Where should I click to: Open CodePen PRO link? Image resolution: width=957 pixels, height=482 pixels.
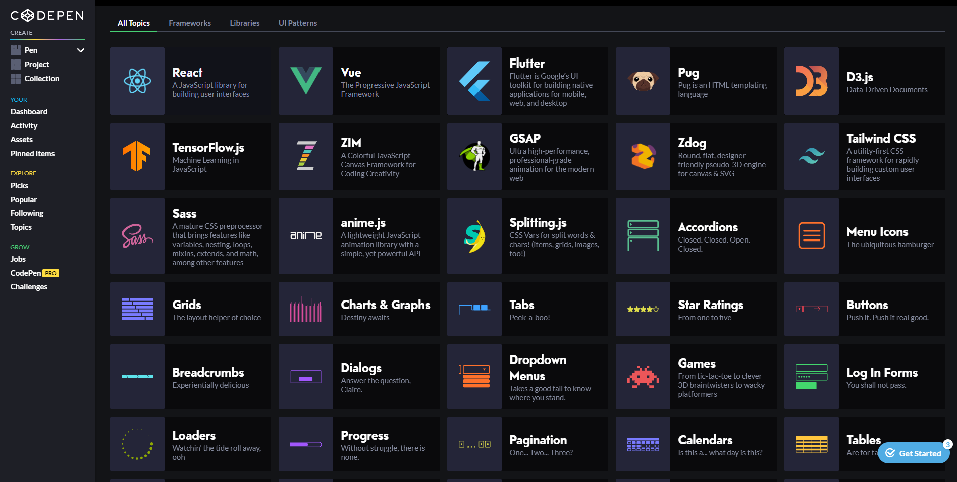[x=34, y=273]
